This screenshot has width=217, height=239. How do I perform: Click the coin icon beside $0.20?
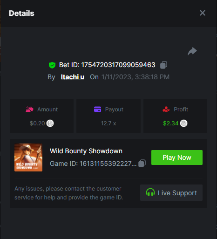[50, 123]
